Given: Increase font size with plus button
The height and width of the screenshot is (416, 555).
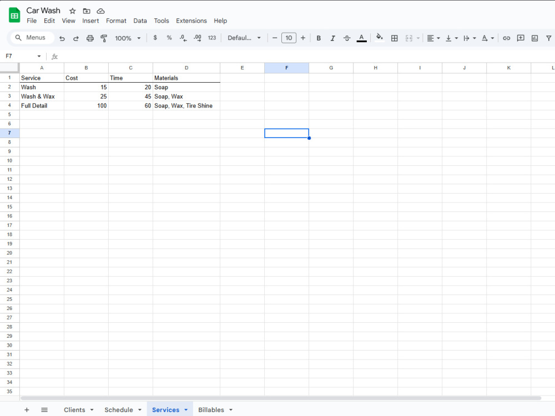Looking at the screenshot, I should 303,38.
